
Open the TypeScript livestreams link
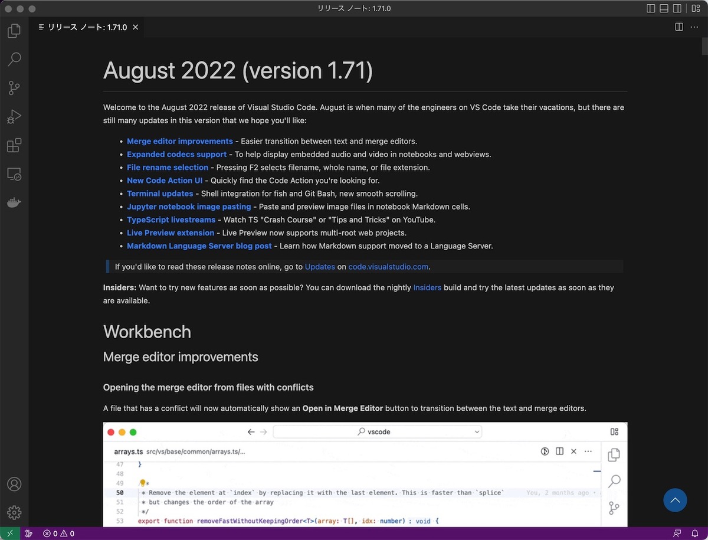click(171, 220)
